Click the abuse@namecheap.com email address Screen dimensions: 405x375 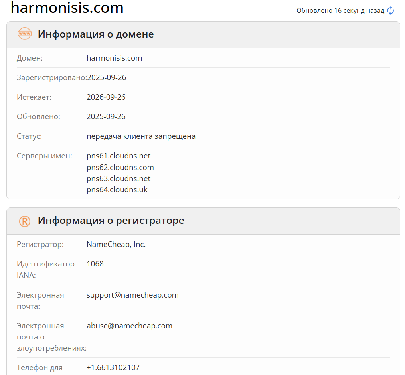[129, 326]
